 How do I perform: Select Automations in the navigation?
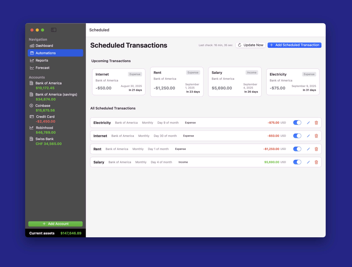[x=55, y=53]
